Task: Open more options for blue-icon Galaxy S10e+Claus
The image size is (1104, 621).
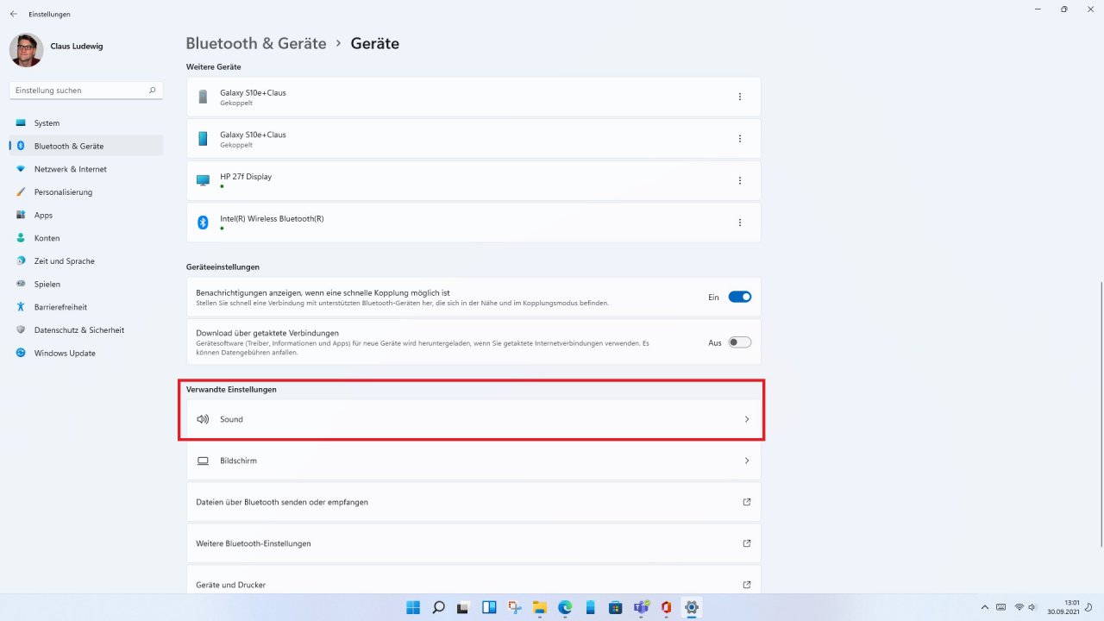Action: pyautogui.click(x=739, y=138)
